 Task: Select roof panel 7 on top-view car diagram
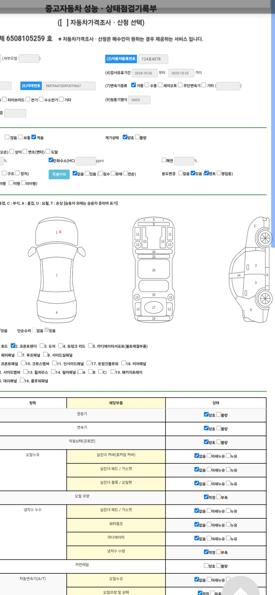57,276
